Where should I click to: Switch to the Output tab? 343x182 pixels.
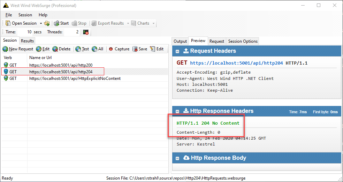coord(180,41)
